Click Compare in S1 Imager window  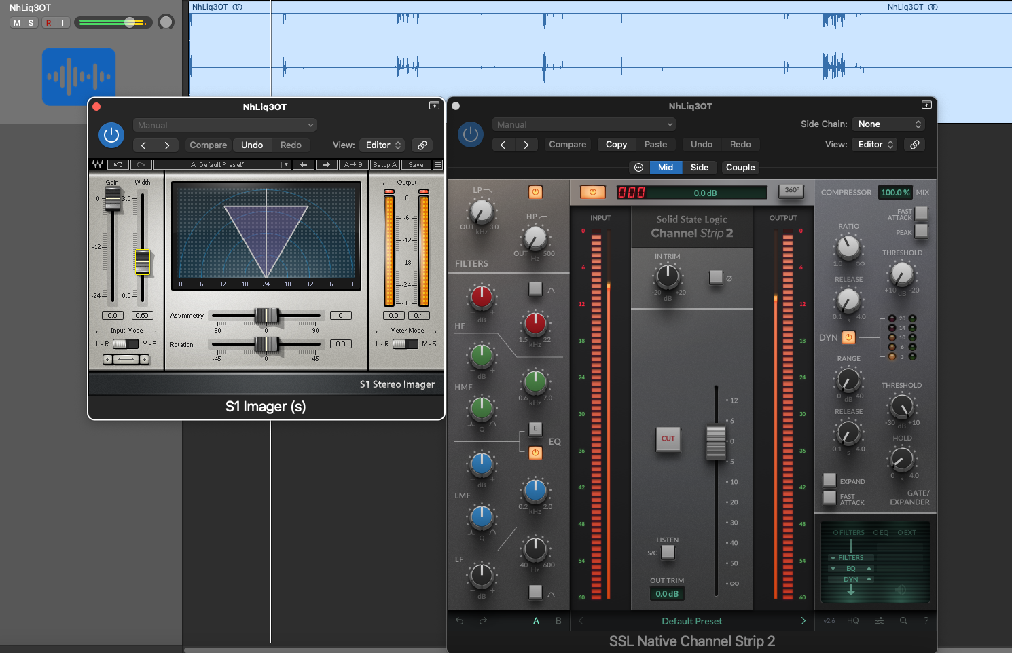point(209,145)
